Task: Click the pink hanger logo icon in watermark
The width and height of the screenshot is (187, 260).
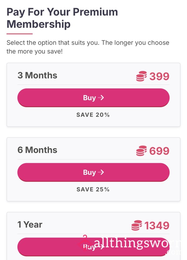Action: pyautogui.click(x=85, y=243)
